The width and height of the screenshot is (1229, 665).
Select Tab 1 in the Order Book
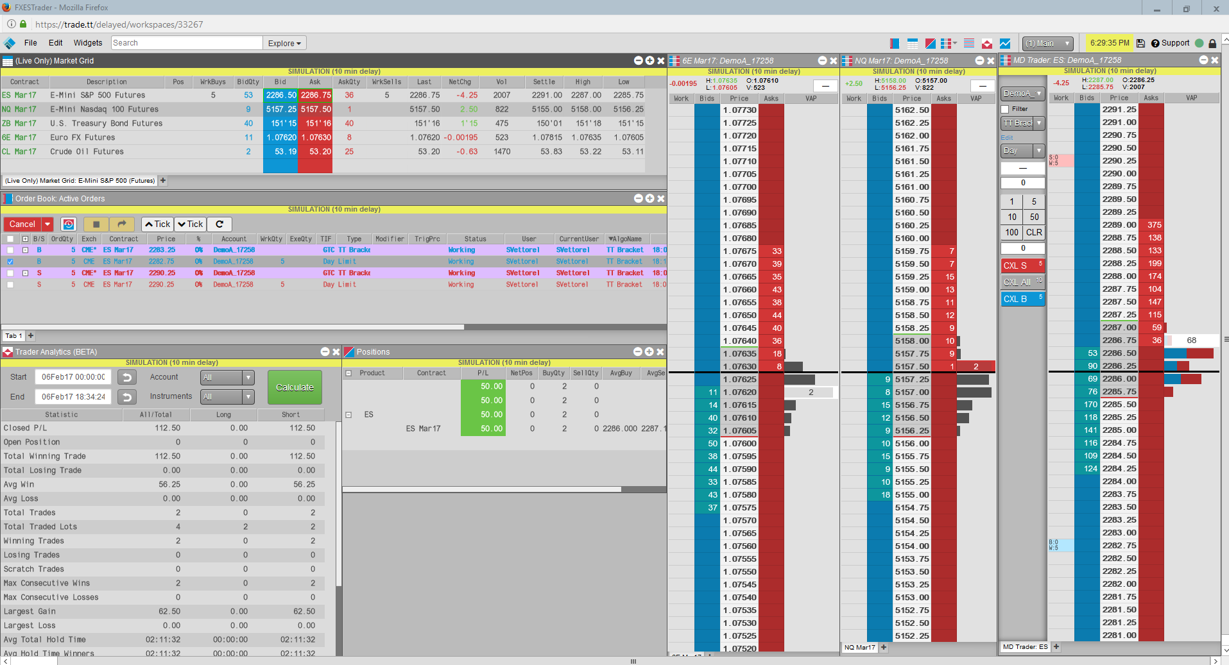tap(13, 336)
